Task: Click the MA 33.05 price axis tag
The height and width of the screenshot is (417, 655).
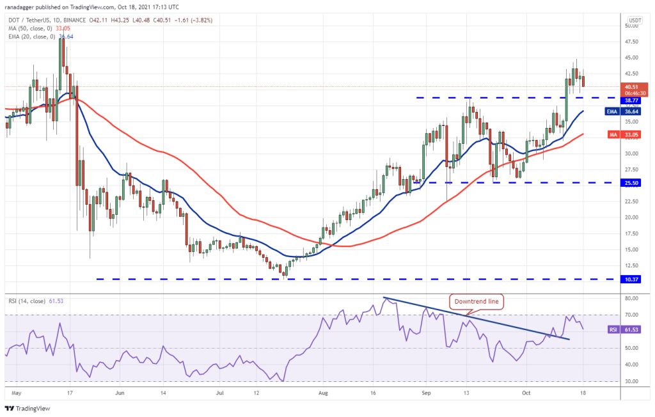Action: click(x=624, y=134)
